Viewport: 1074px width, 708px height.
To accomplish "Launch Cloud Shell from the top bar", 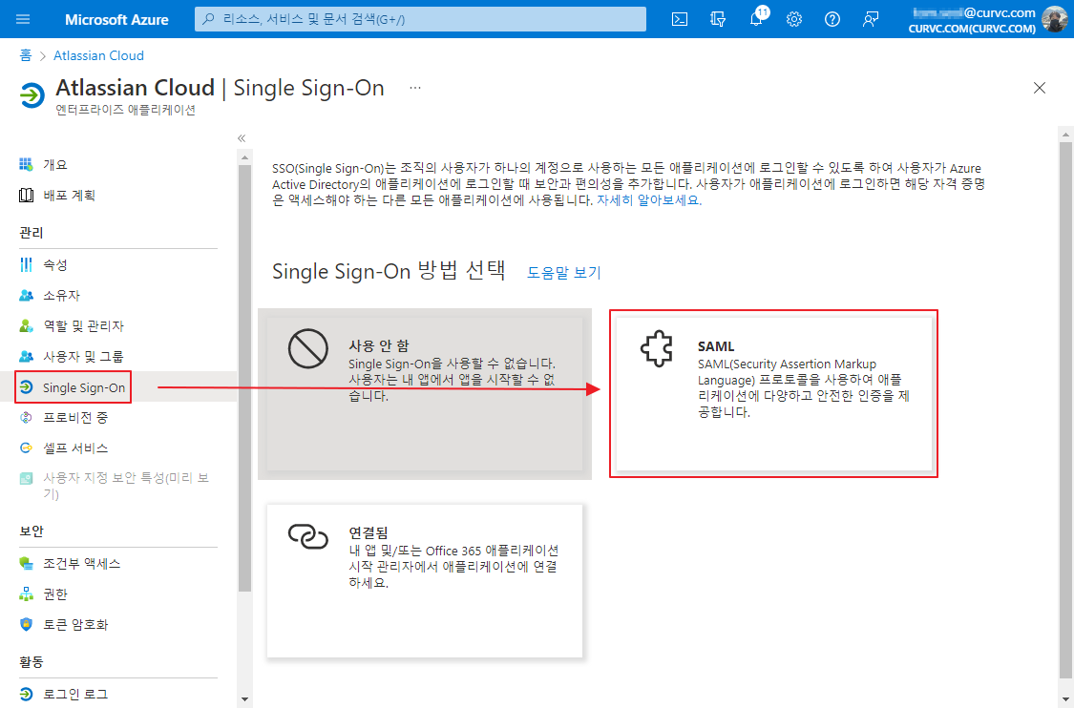I will click(x=680, y=19).
